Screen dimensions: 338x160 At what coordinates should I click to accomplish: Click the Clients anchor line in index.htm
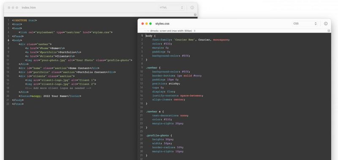pos(50,56)
